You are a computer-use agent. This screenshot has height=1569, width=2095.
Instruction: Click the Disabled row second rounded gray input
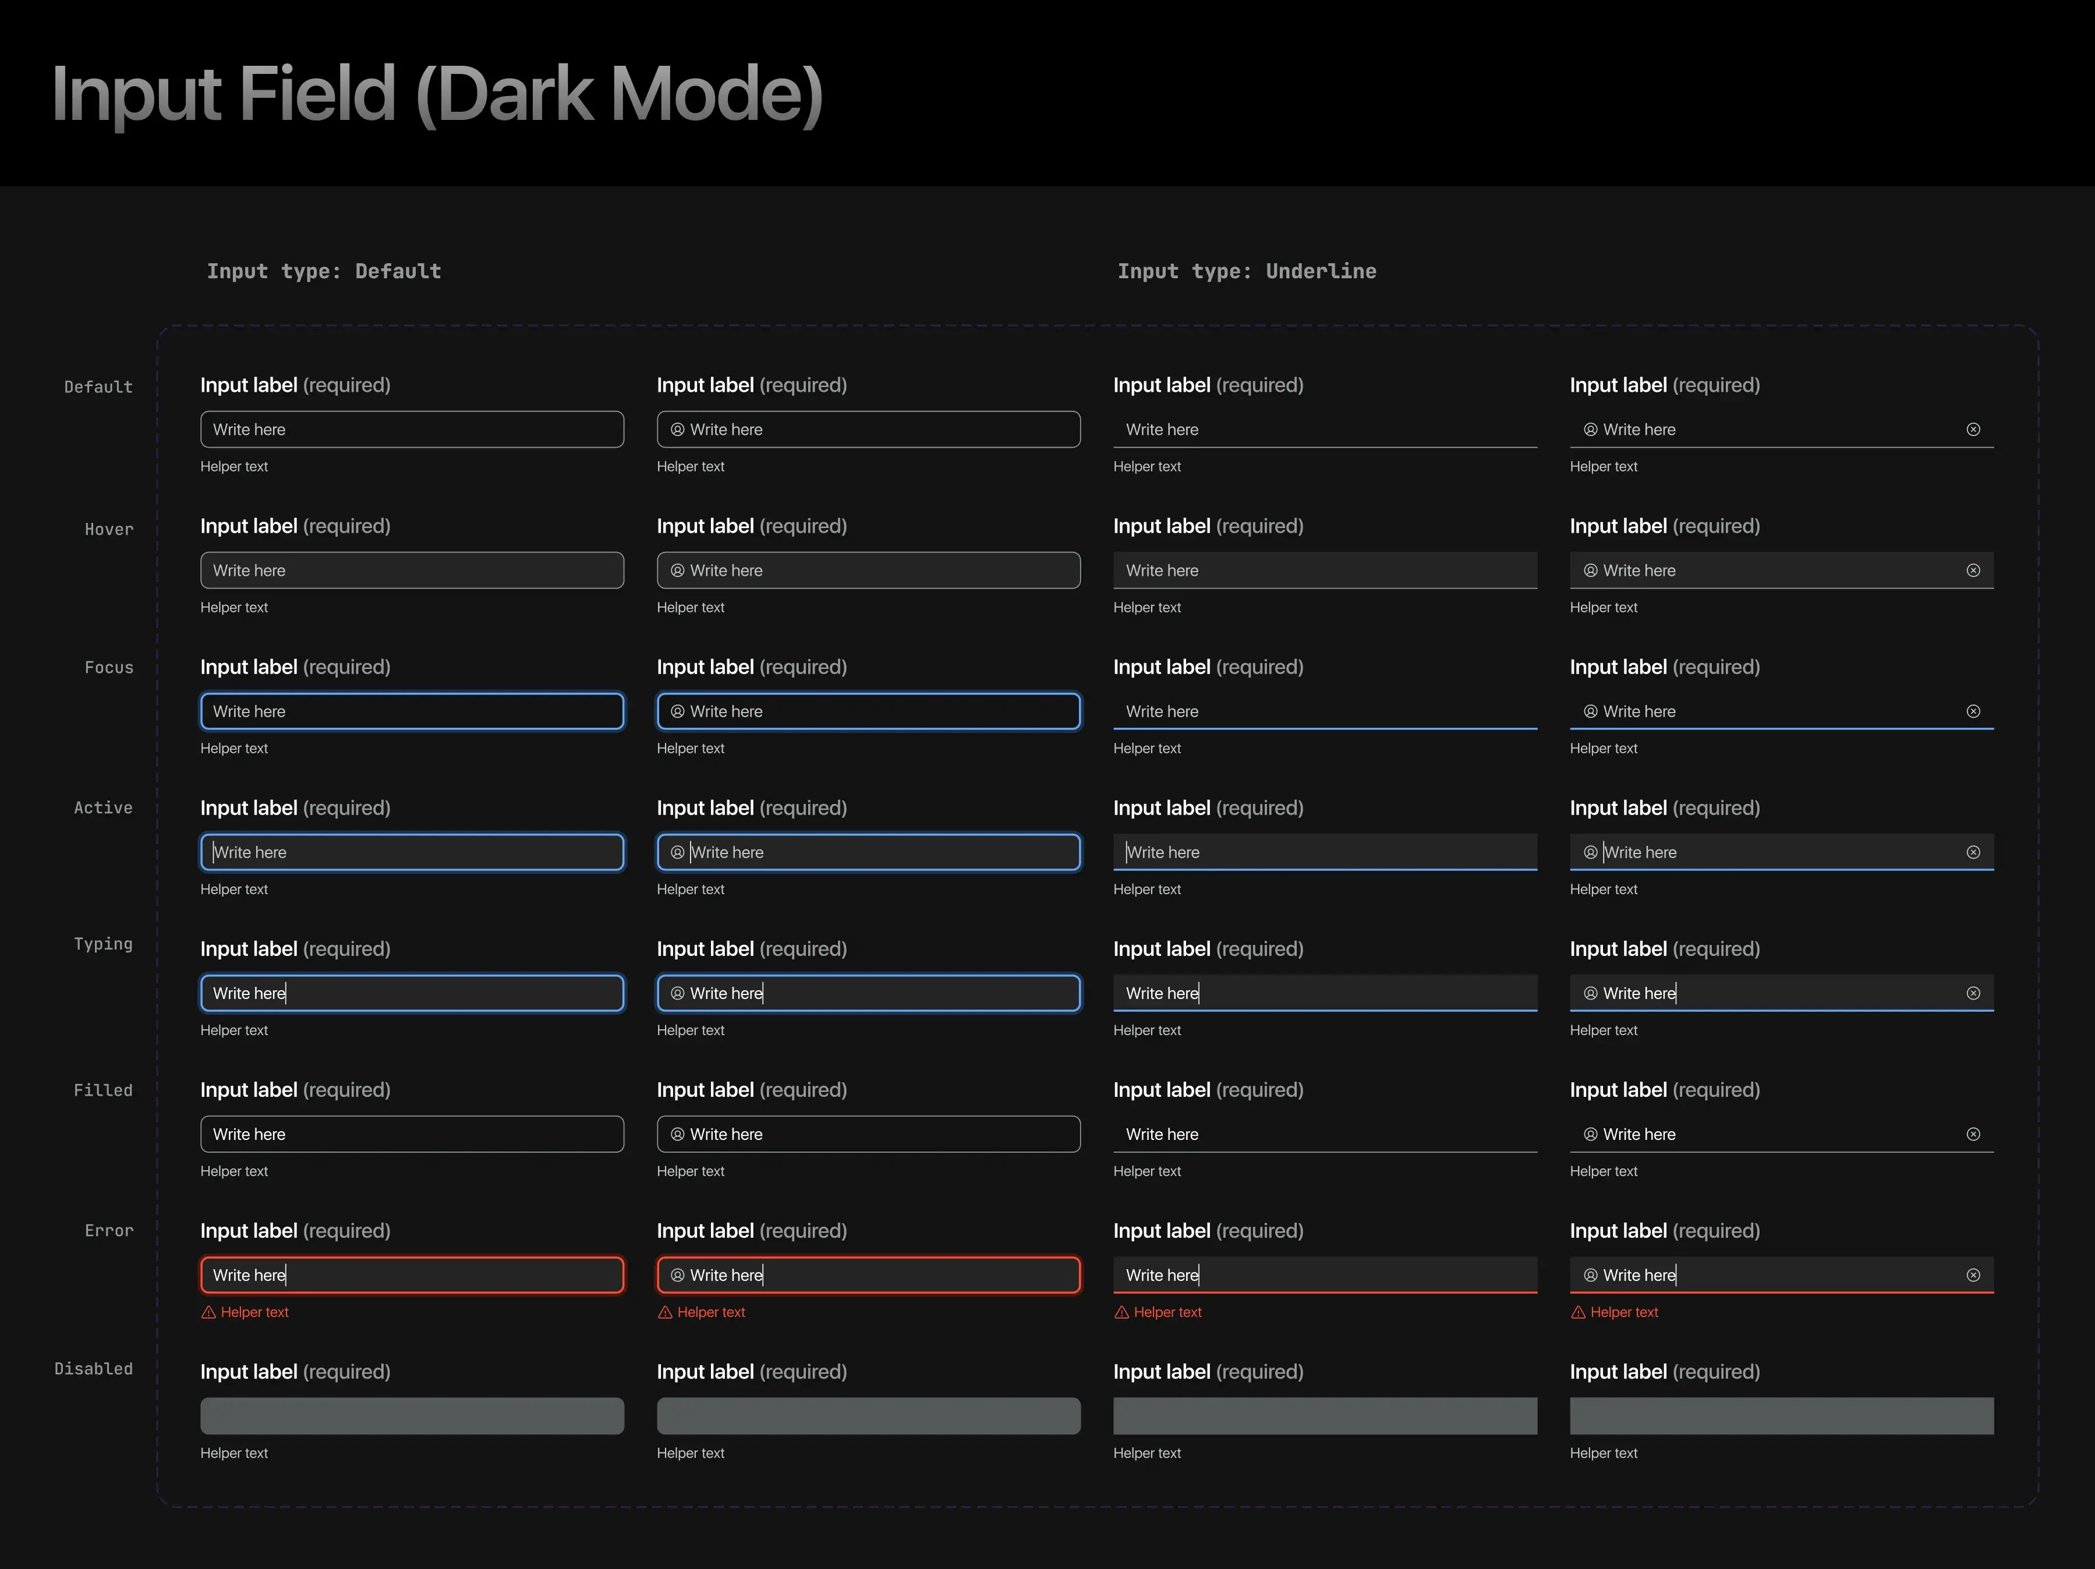pyautogui.click(x=869, y=1416)
